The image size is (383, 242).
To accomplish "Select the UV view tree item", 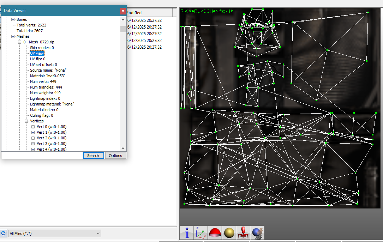I will [x=37, y=53].
